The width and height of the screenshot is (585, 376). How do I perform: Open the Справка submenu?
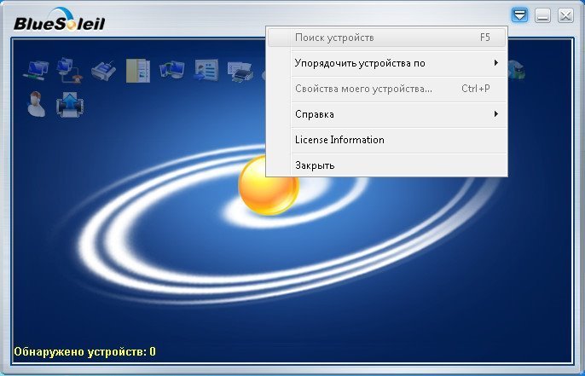386,114
